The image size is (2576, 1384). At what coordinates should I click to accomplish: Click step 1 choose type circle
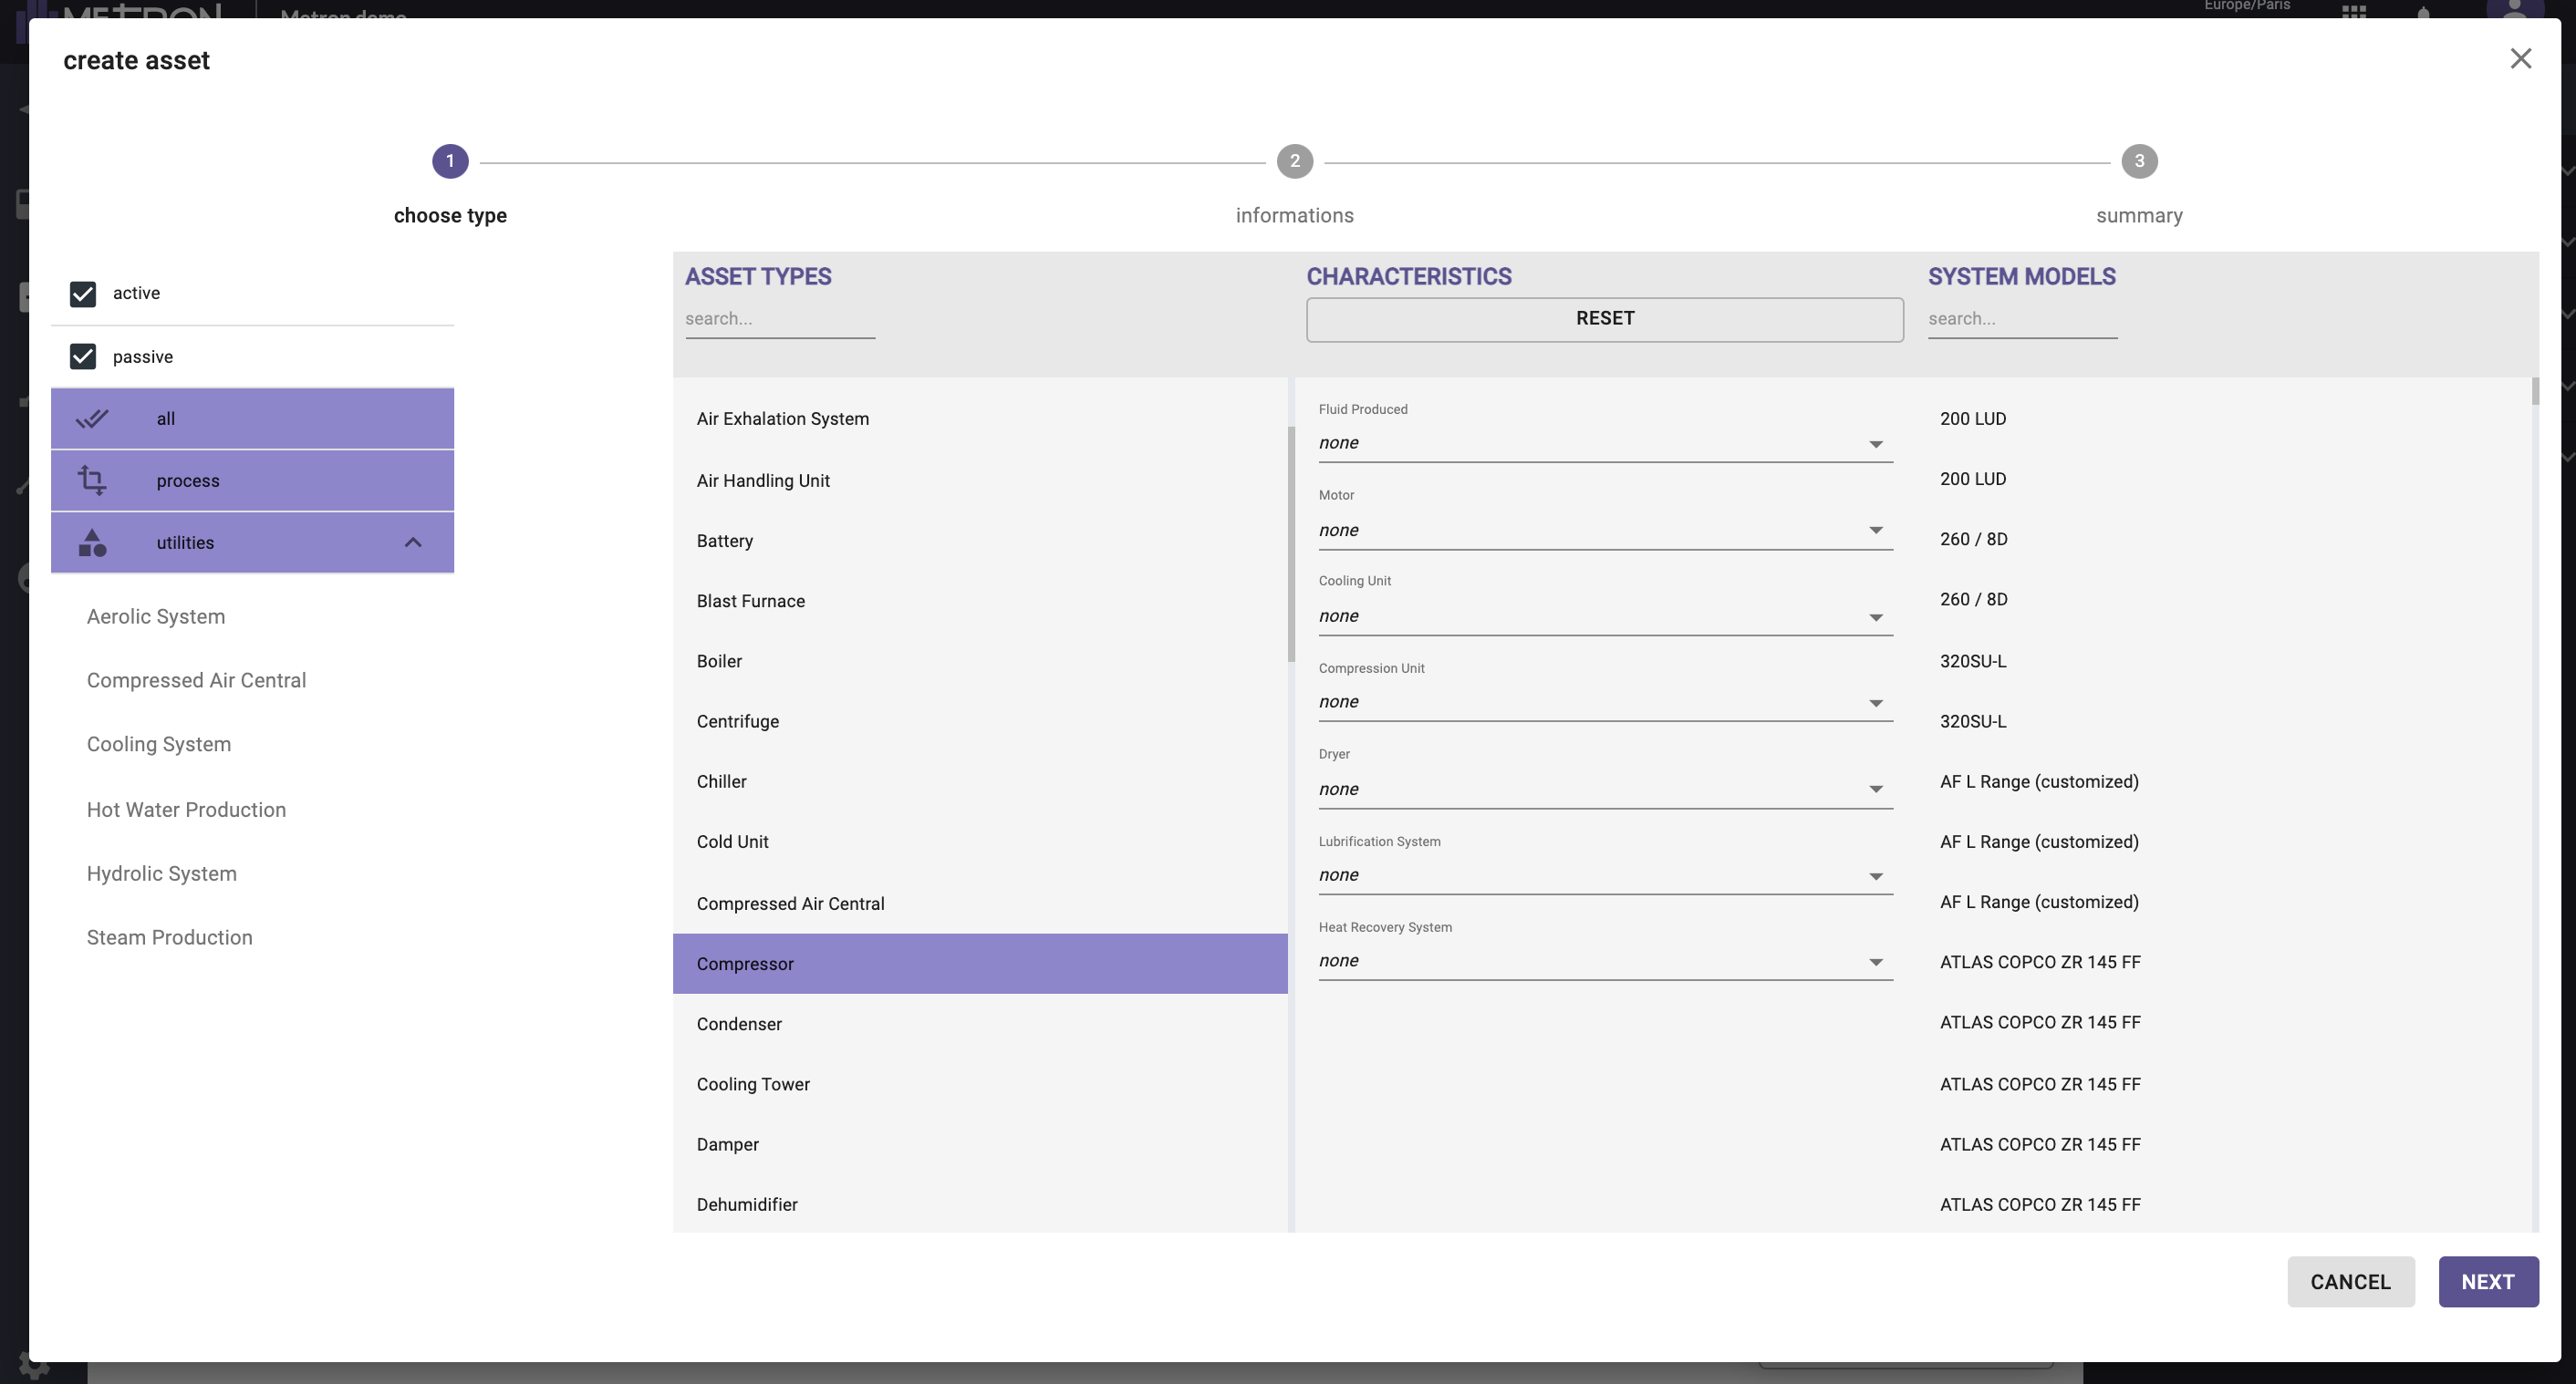tap(450, 162)
